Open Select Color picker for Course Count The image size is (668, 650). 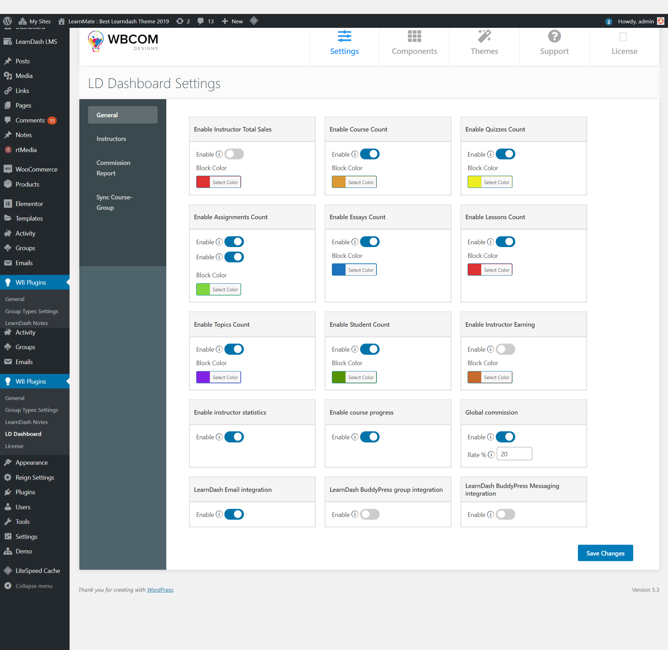[x=360, y=182]
